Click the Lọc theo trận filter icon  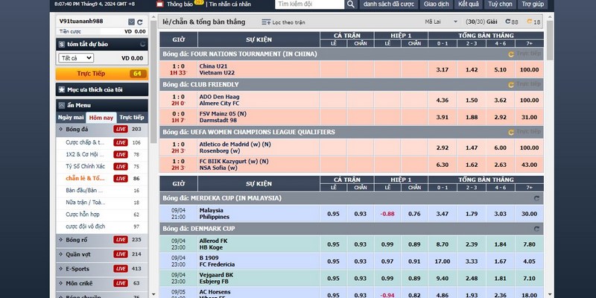tap(266, 22)
